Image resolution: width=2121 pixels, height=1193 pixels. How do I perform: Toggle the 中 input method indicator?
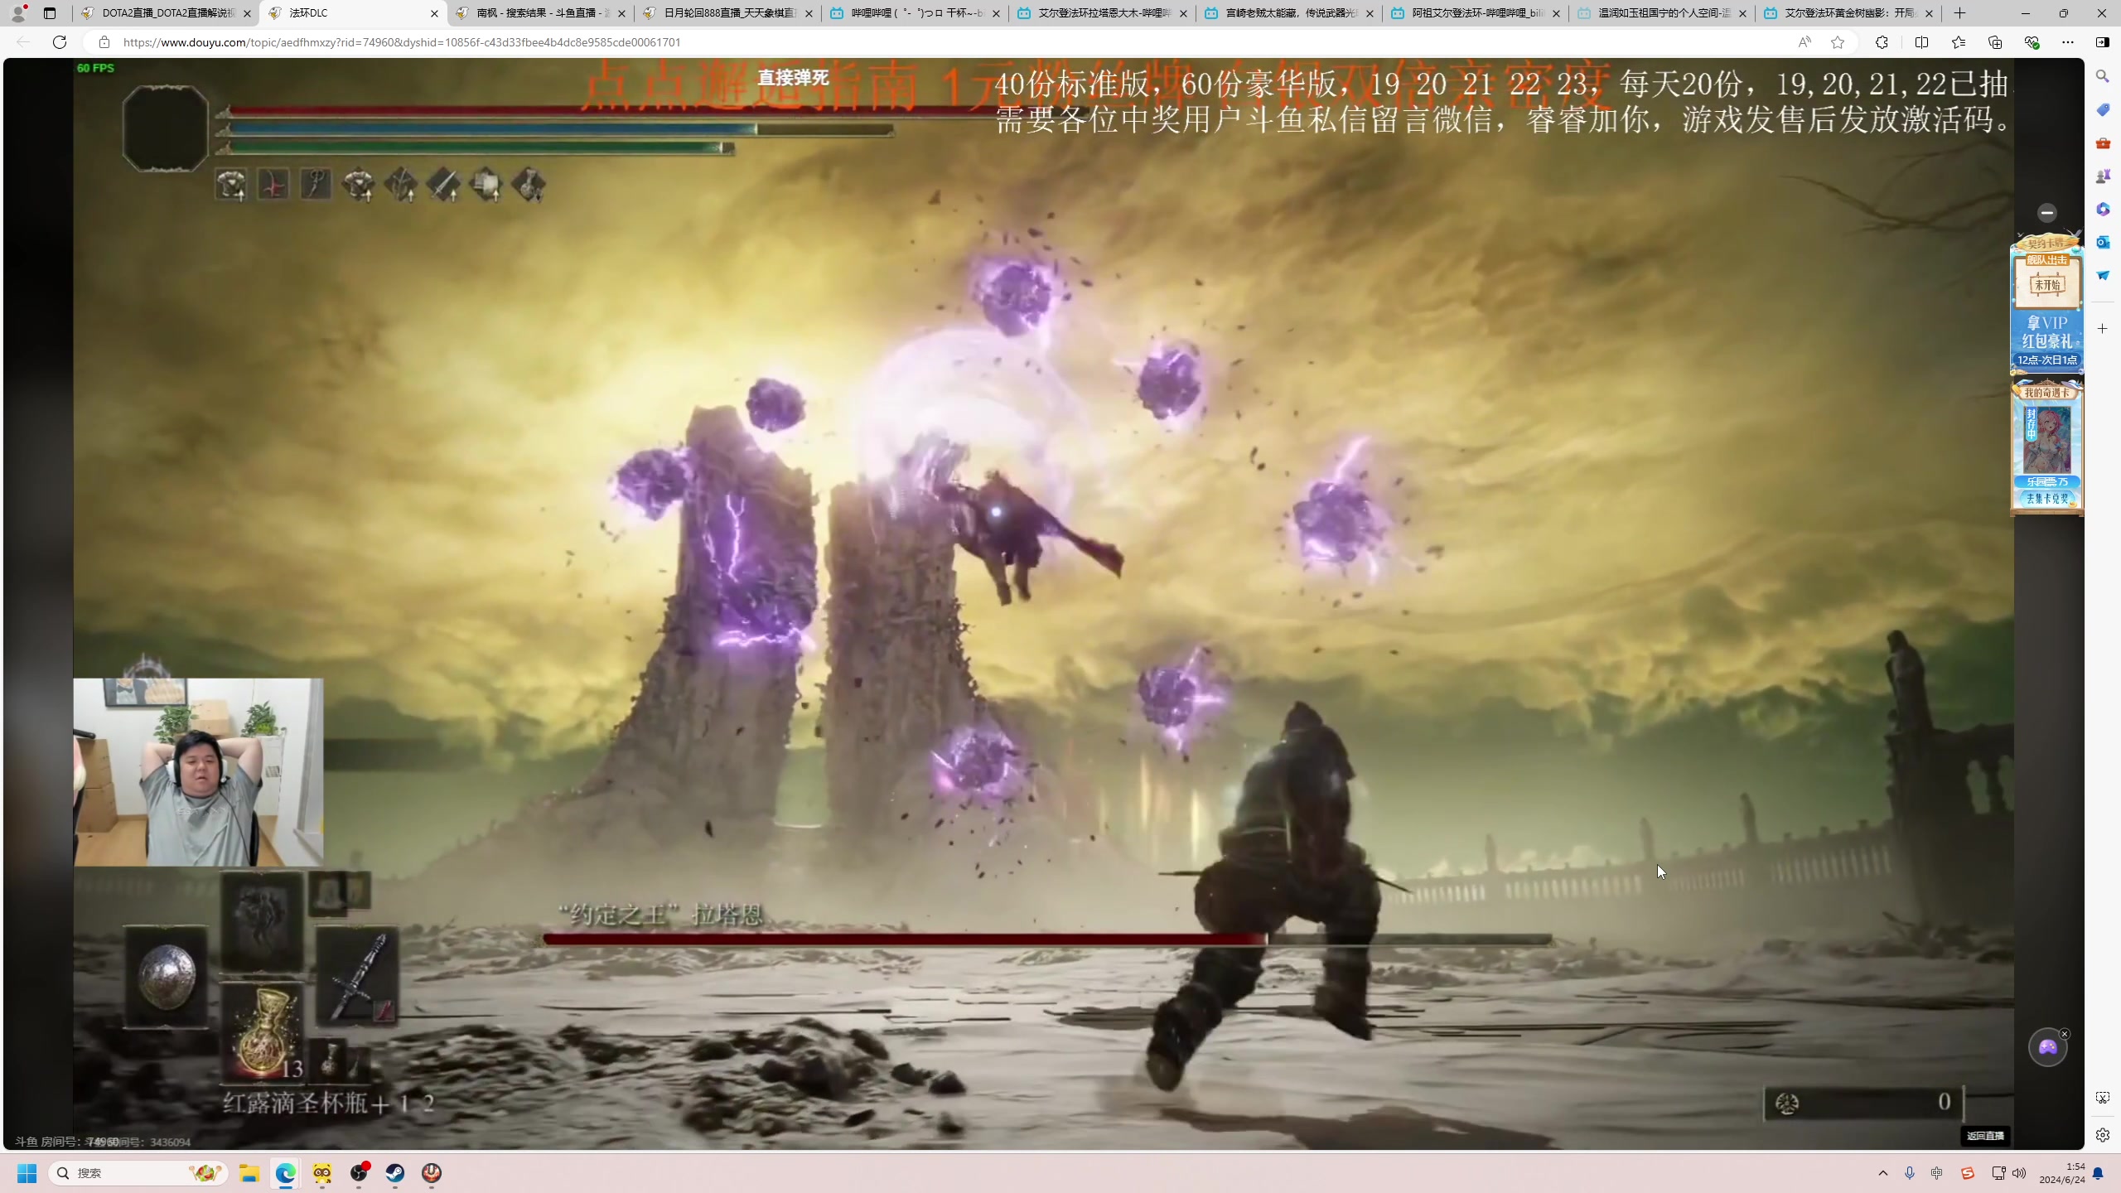1937,1173
